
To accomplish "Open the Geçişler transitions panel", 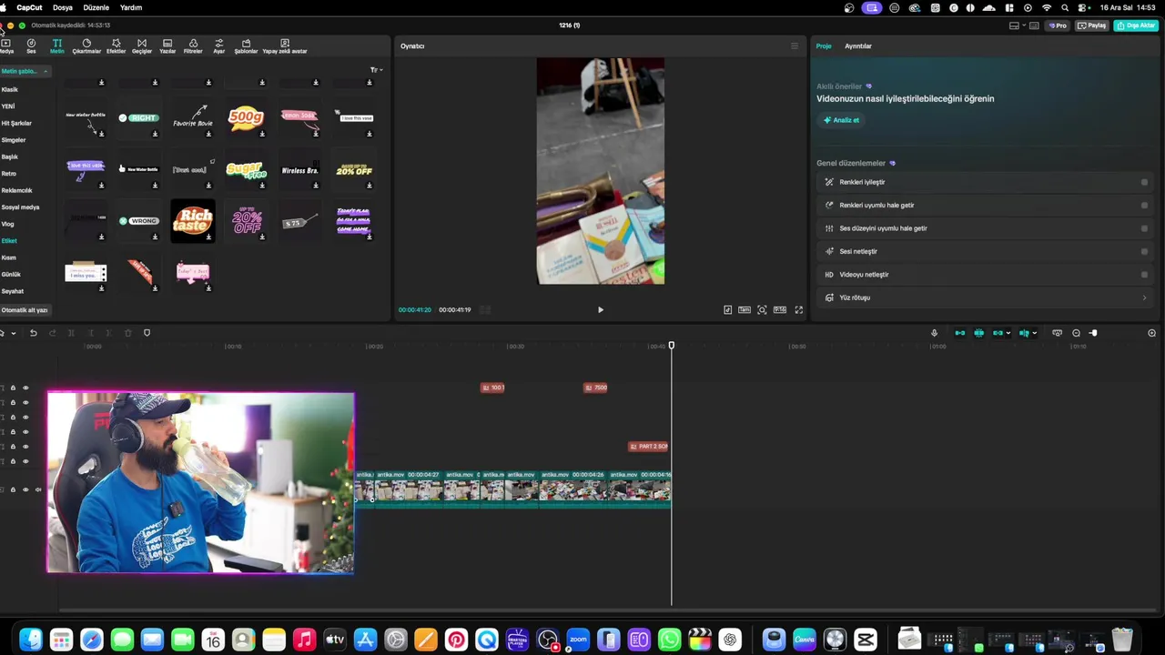I will click(141, 45).
